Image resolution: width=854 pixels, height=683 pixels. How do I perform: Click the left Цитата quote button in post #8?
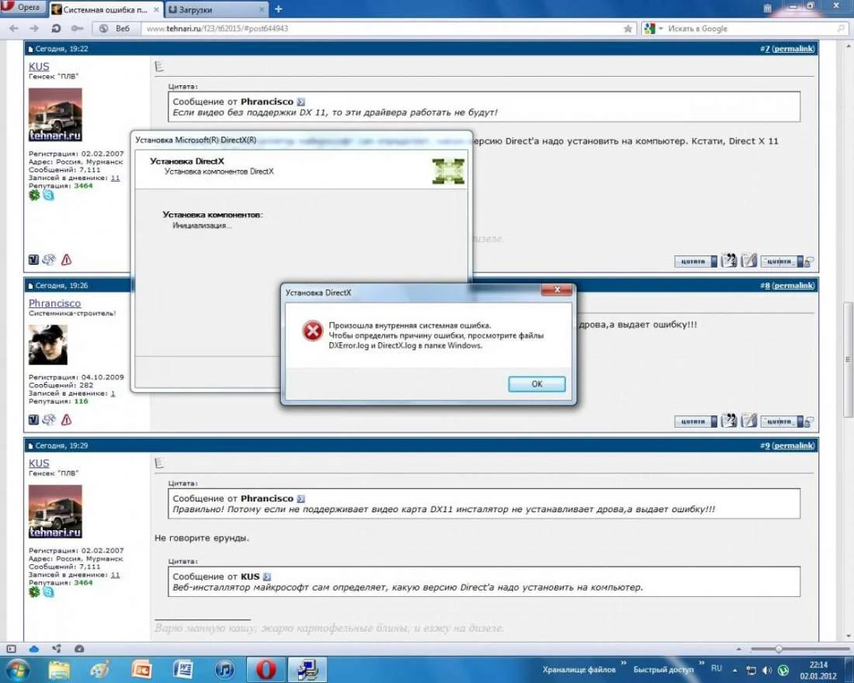[696, 421]
